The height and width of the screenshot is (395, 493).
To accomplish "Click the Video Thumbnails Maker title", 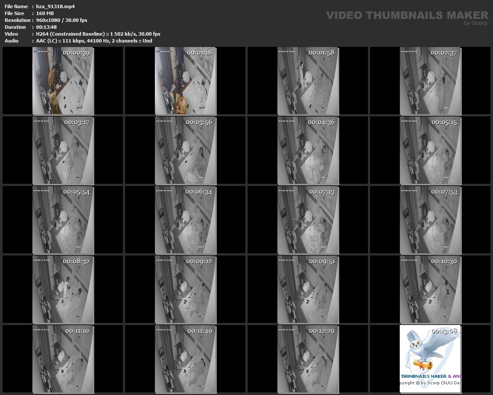I will (407, 15).
